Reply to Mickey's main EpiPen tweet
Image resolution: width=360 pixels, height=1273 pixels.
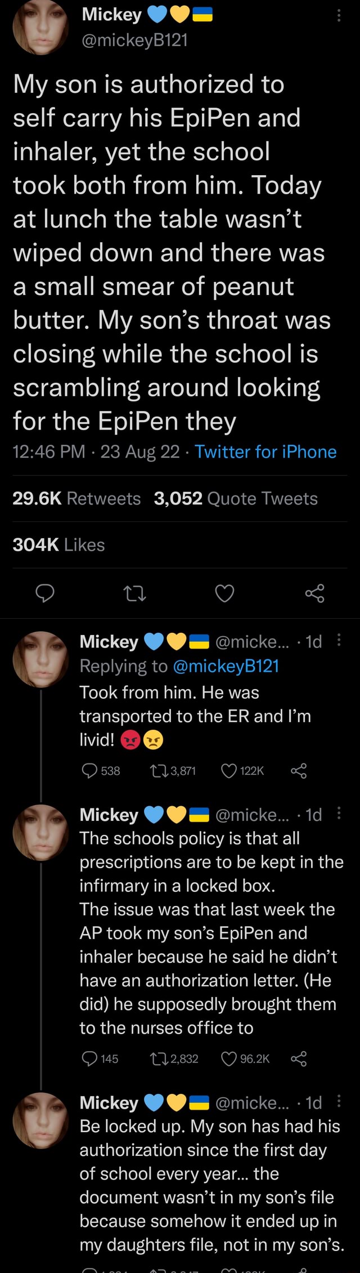pos(45,593)
